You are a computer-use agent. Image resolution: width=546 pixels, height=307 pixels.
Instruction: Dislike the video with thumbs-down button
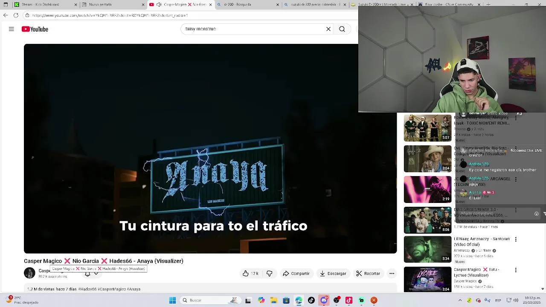pos(269,273)
